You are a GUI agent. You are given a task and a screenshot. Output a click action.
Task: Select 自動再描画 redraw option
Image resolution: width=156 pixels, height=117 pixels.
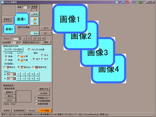tap(36, 104)
